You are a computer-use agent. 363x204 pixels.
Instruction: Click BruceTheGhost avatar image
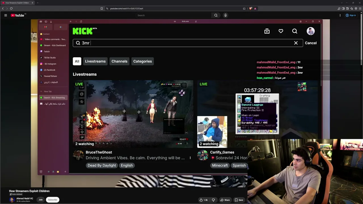[78, 155]
